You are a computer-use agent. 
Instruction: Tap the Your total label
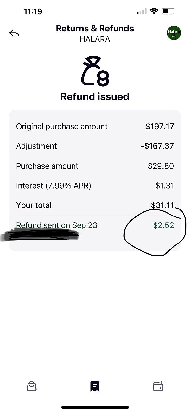34,205
